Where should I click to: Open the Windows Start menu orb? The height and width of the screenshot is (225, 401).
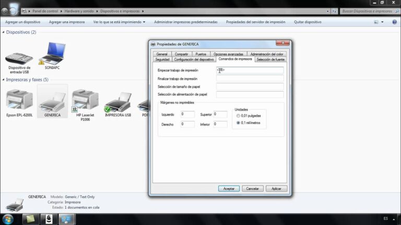coord(8,218)
